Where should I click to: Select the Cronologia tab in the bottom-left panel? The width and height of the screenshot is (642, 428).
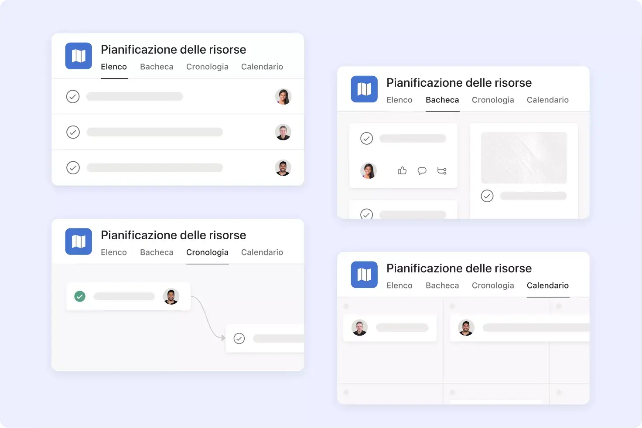point(208,252)
